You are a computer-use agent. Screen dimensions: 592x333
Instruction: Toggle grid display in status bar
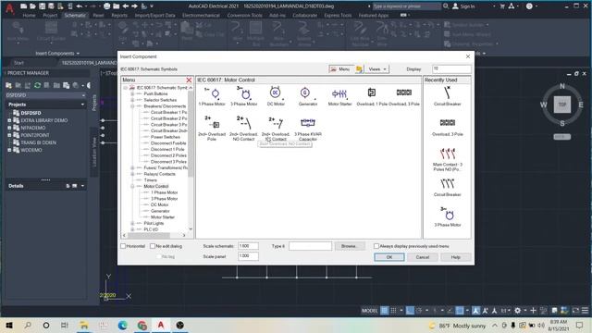385,311
